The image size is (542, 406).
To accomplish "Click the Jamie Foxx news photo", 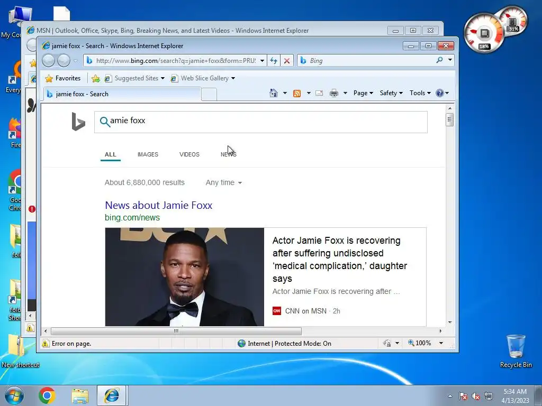I will (185, 277).
